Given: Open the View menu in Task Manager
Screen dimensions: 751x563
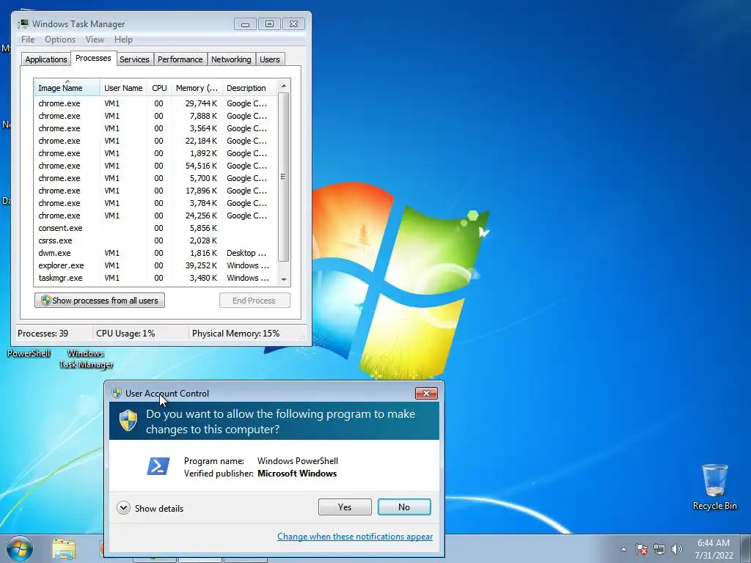Looking at the screenshot, I should click(x=95, y=40).
